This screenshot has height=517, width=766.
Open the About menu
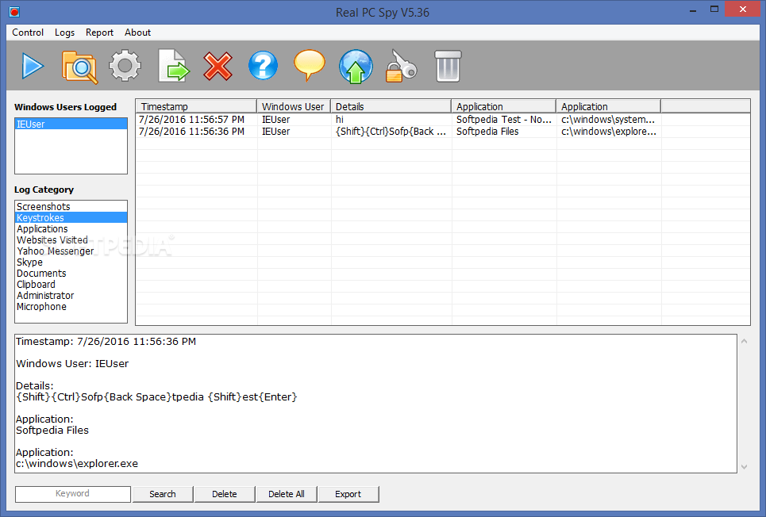tap(137, 33)
